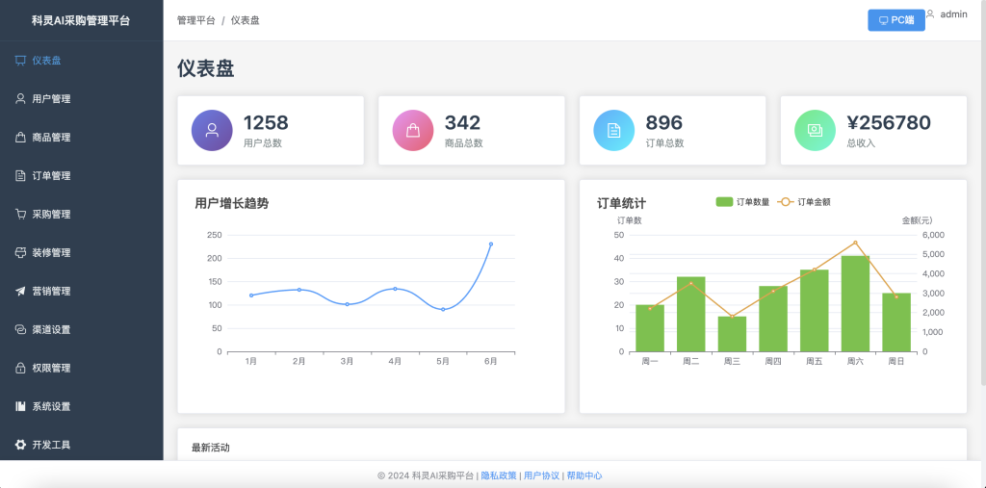986x488 pixels.
Task: Visit the 帮助中心 footer link
Action: (584, 475)
